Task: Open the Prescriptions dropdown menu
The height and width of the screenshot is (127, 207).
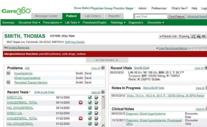Action: coord(52,23)
